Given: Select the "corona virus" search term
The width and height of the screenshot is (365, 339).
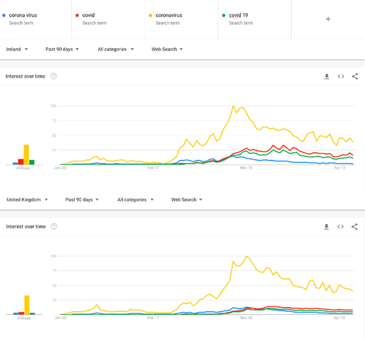Looking at the screenshot, I should coord(23,15).
